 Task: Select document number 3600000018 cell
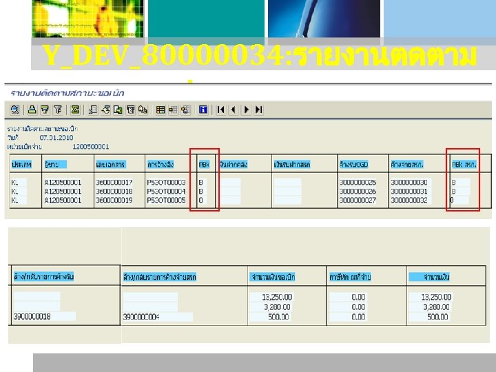(x=114, y=192)
